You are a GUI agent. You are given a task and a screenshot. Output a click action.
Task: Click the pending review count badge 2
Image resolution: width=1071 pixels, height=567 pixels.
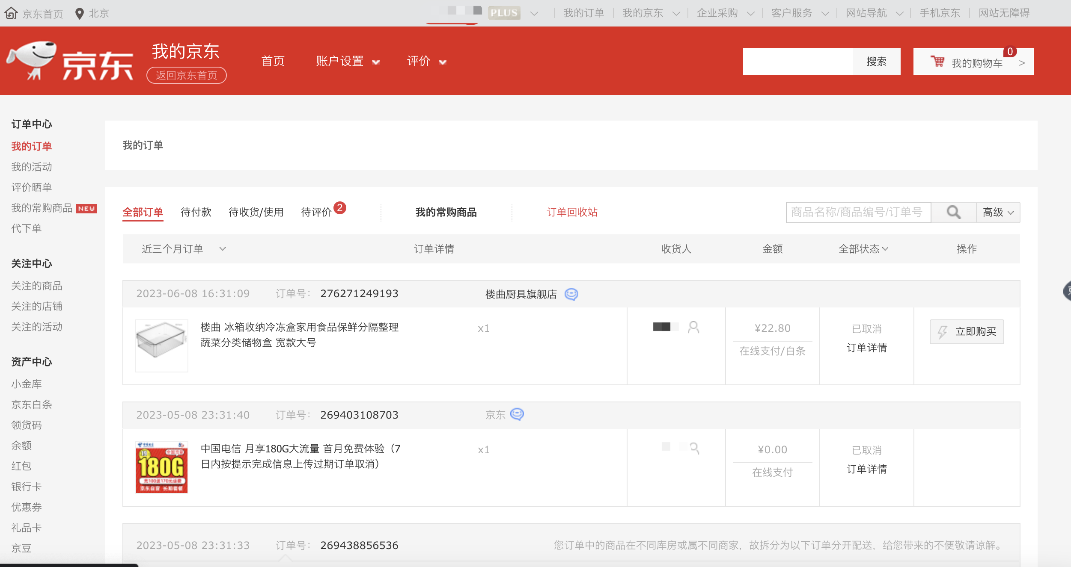pyautogui.click(x=340, y=208)
